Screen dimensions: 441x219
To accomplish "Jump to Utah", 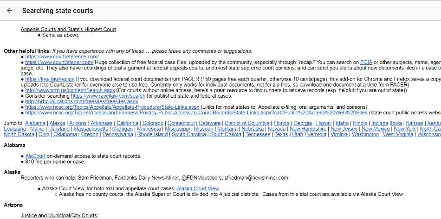I will 298,134.
